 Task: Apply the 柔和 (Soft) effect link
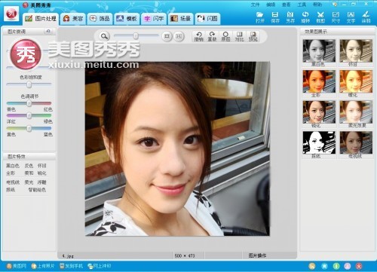[x=29, y=173]
